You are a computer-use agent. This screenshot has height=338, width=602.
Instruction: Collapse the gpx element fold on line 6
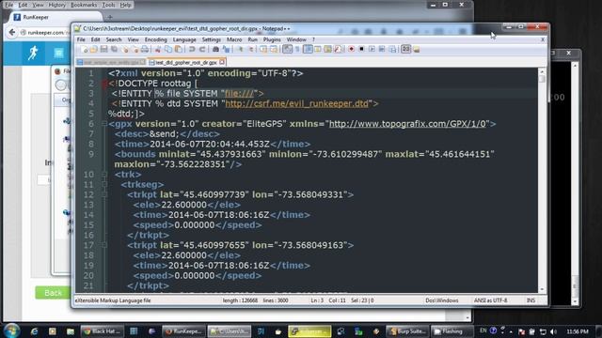104,124
